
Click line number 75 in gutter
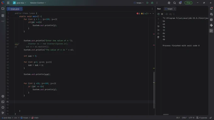(x=8, y=83)
